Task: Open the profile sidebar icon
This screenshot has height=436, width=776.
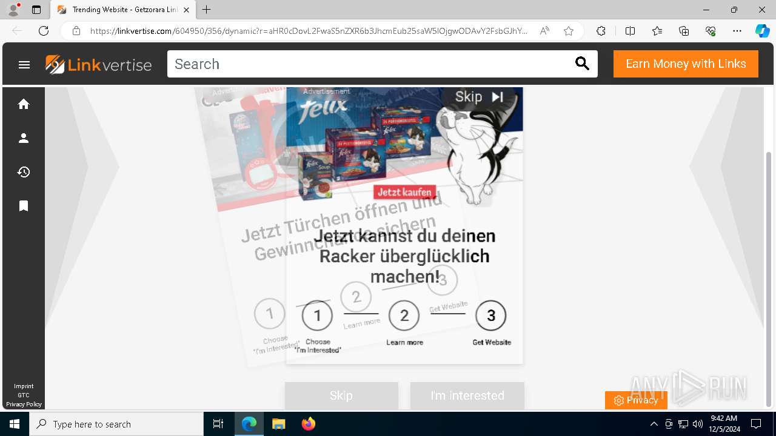Action: pos(24,138)
